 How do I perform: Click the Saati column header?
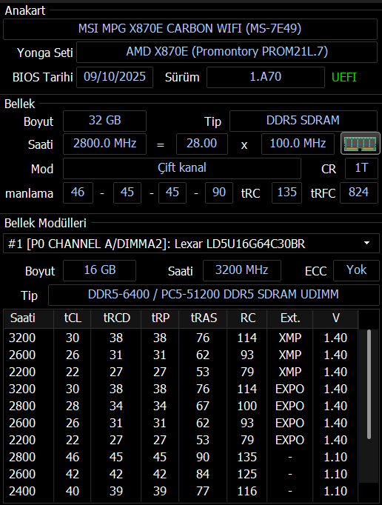click(x=29, y=318)
